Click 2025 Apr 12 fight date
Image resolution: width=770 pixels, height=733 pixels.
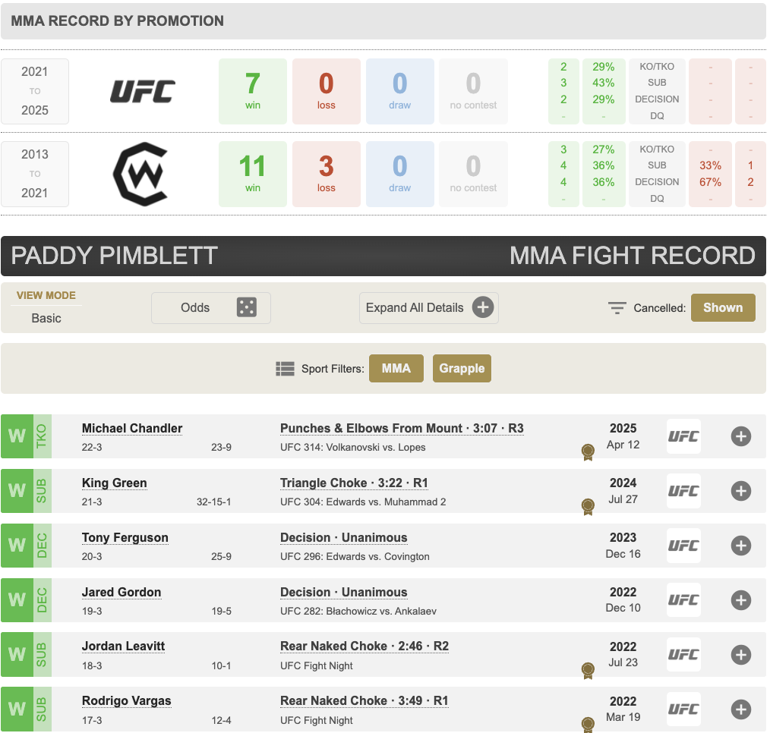tap(623, 436)
